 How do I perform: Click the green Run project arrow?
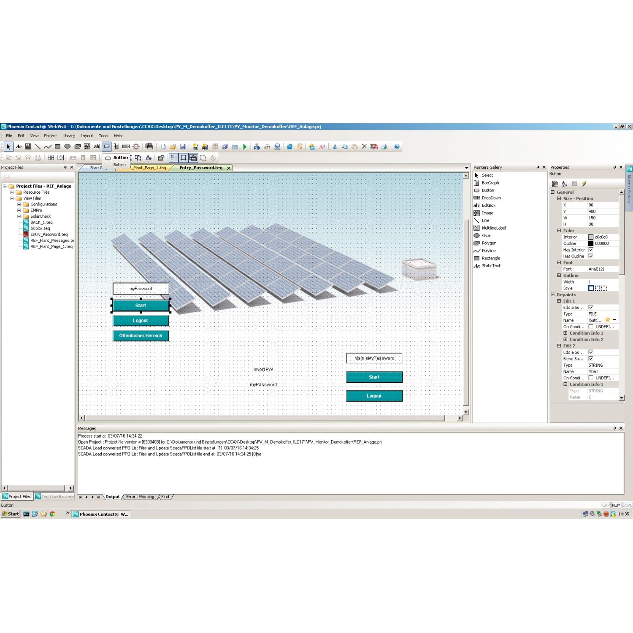(x=245, y=147)
